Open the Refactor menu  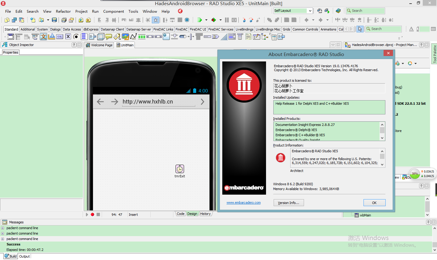[x=63, y=11]
